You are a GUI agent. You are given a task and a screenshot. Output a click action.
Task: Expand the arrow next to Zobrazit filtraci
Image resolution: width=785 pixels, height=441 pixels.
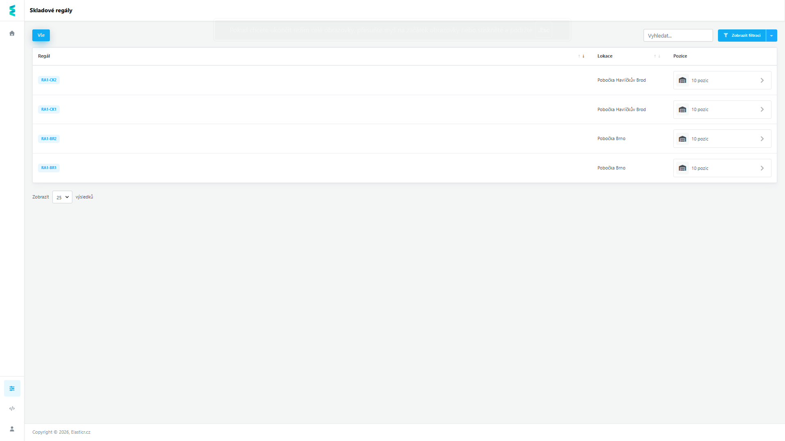point(772,36)
